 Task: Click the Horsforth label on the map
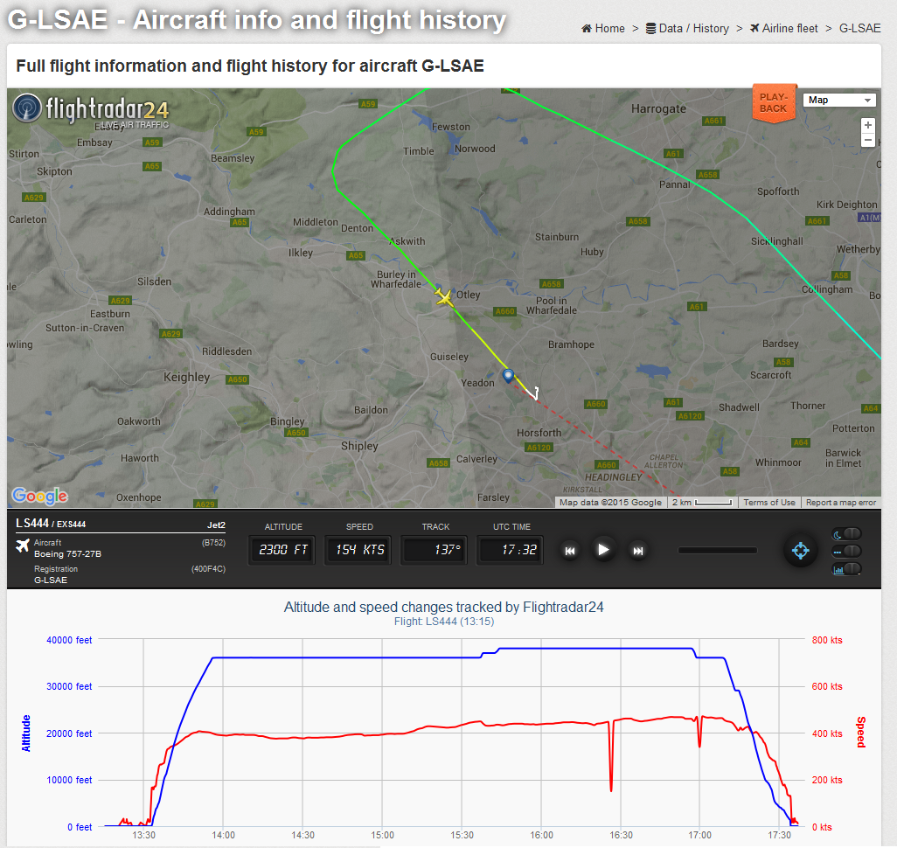(x=539, y=433)
